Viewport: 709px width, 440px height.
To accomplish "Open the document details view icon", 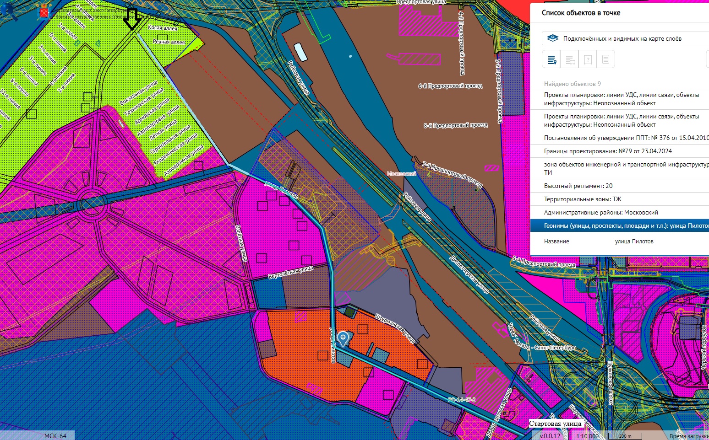I will [x=605, y=59].
